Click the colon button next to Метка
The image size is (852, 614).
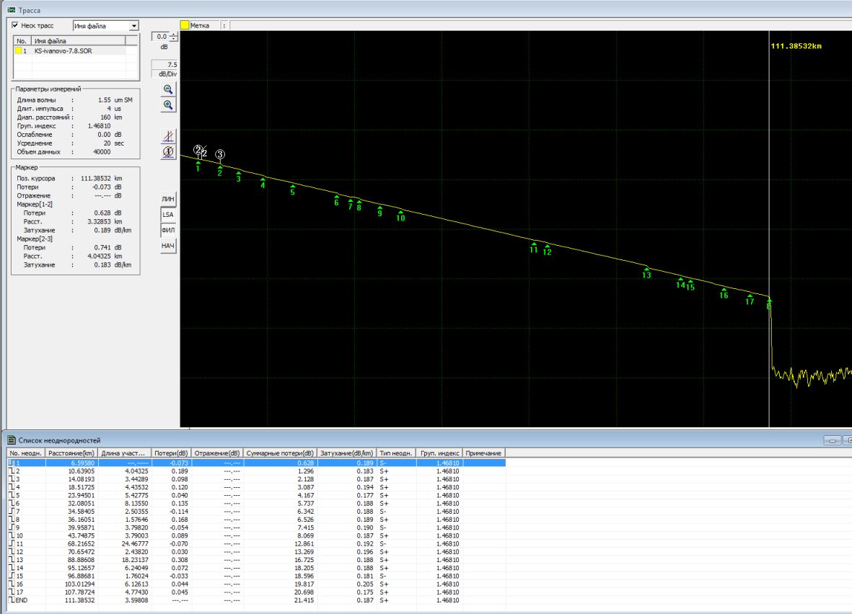point(224,25)
